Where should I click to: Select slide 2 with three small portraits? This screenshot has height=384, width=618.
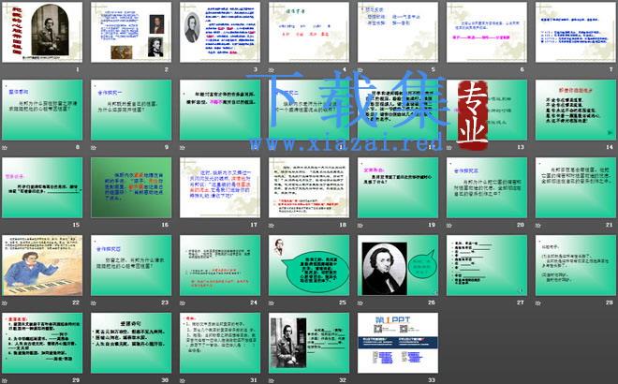click(x=131, y=32)
